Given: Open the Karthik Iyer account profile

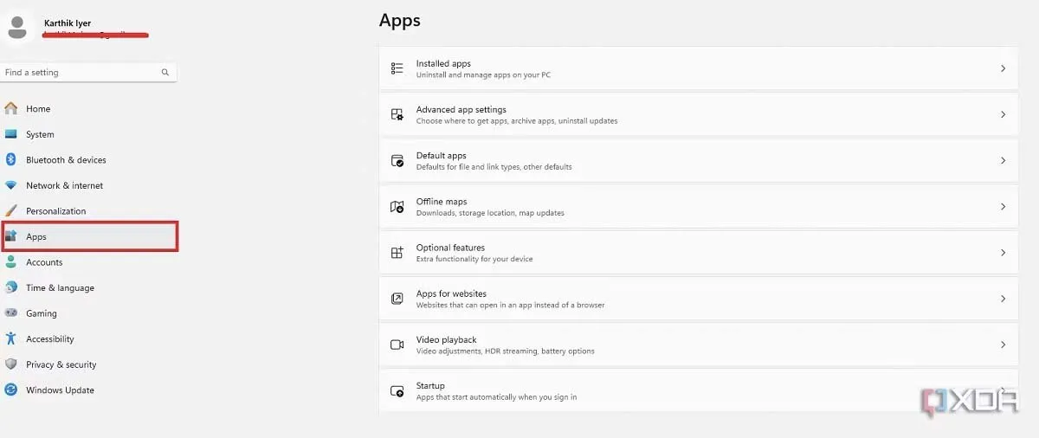Looking at the screenshot, I should (x=68, y=23).
